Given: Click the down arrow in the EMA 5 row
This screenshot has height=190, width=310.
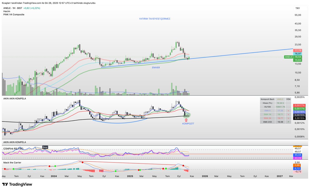Looking at the screenshot, I should [x=288, y=111].
